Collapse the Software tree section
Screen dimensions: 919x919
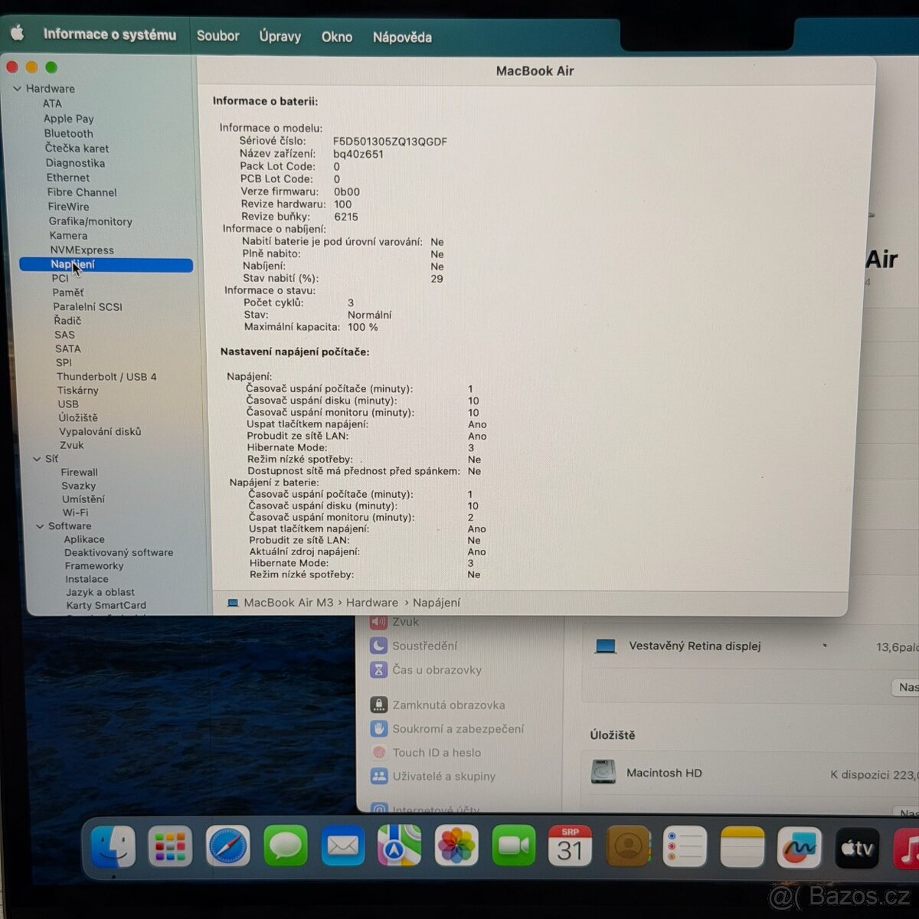[x=40, y=526]
